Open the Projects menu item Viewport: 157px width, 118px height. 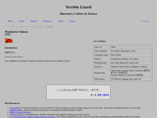click(x=34, y=21)
